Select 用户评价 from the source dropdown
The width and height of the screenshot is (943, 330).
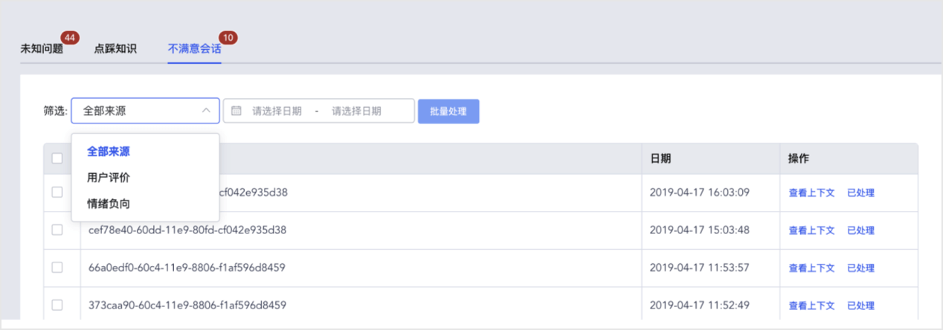coord(109,178)
